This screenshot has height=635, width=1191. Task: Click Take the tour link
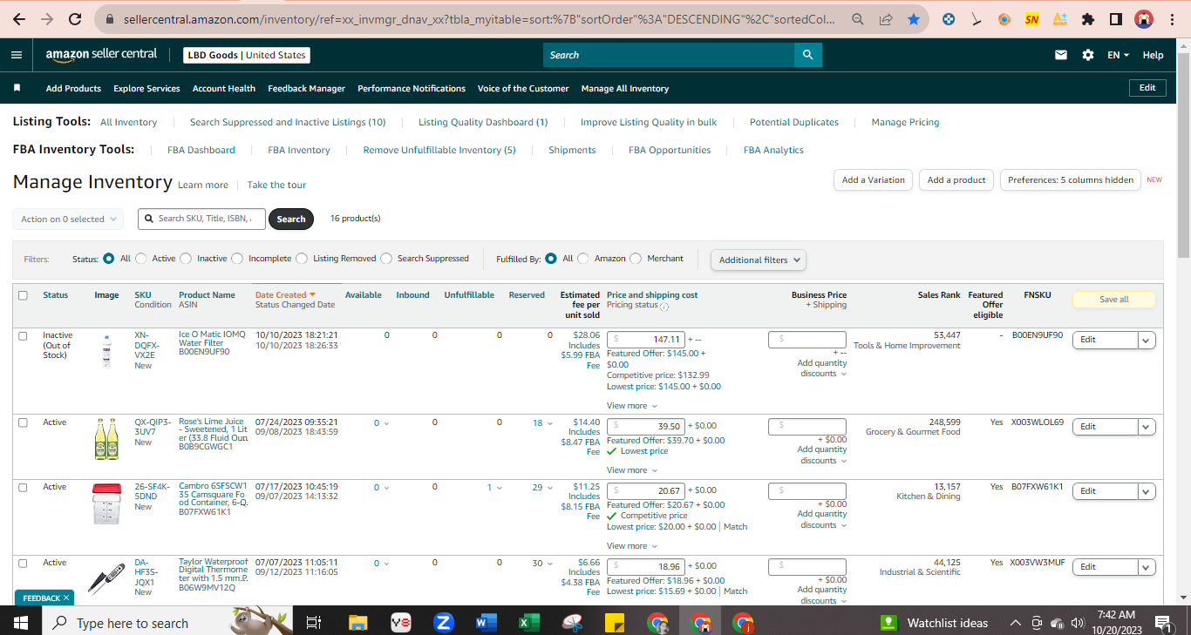pyautogui.click(x=276, y=185)
